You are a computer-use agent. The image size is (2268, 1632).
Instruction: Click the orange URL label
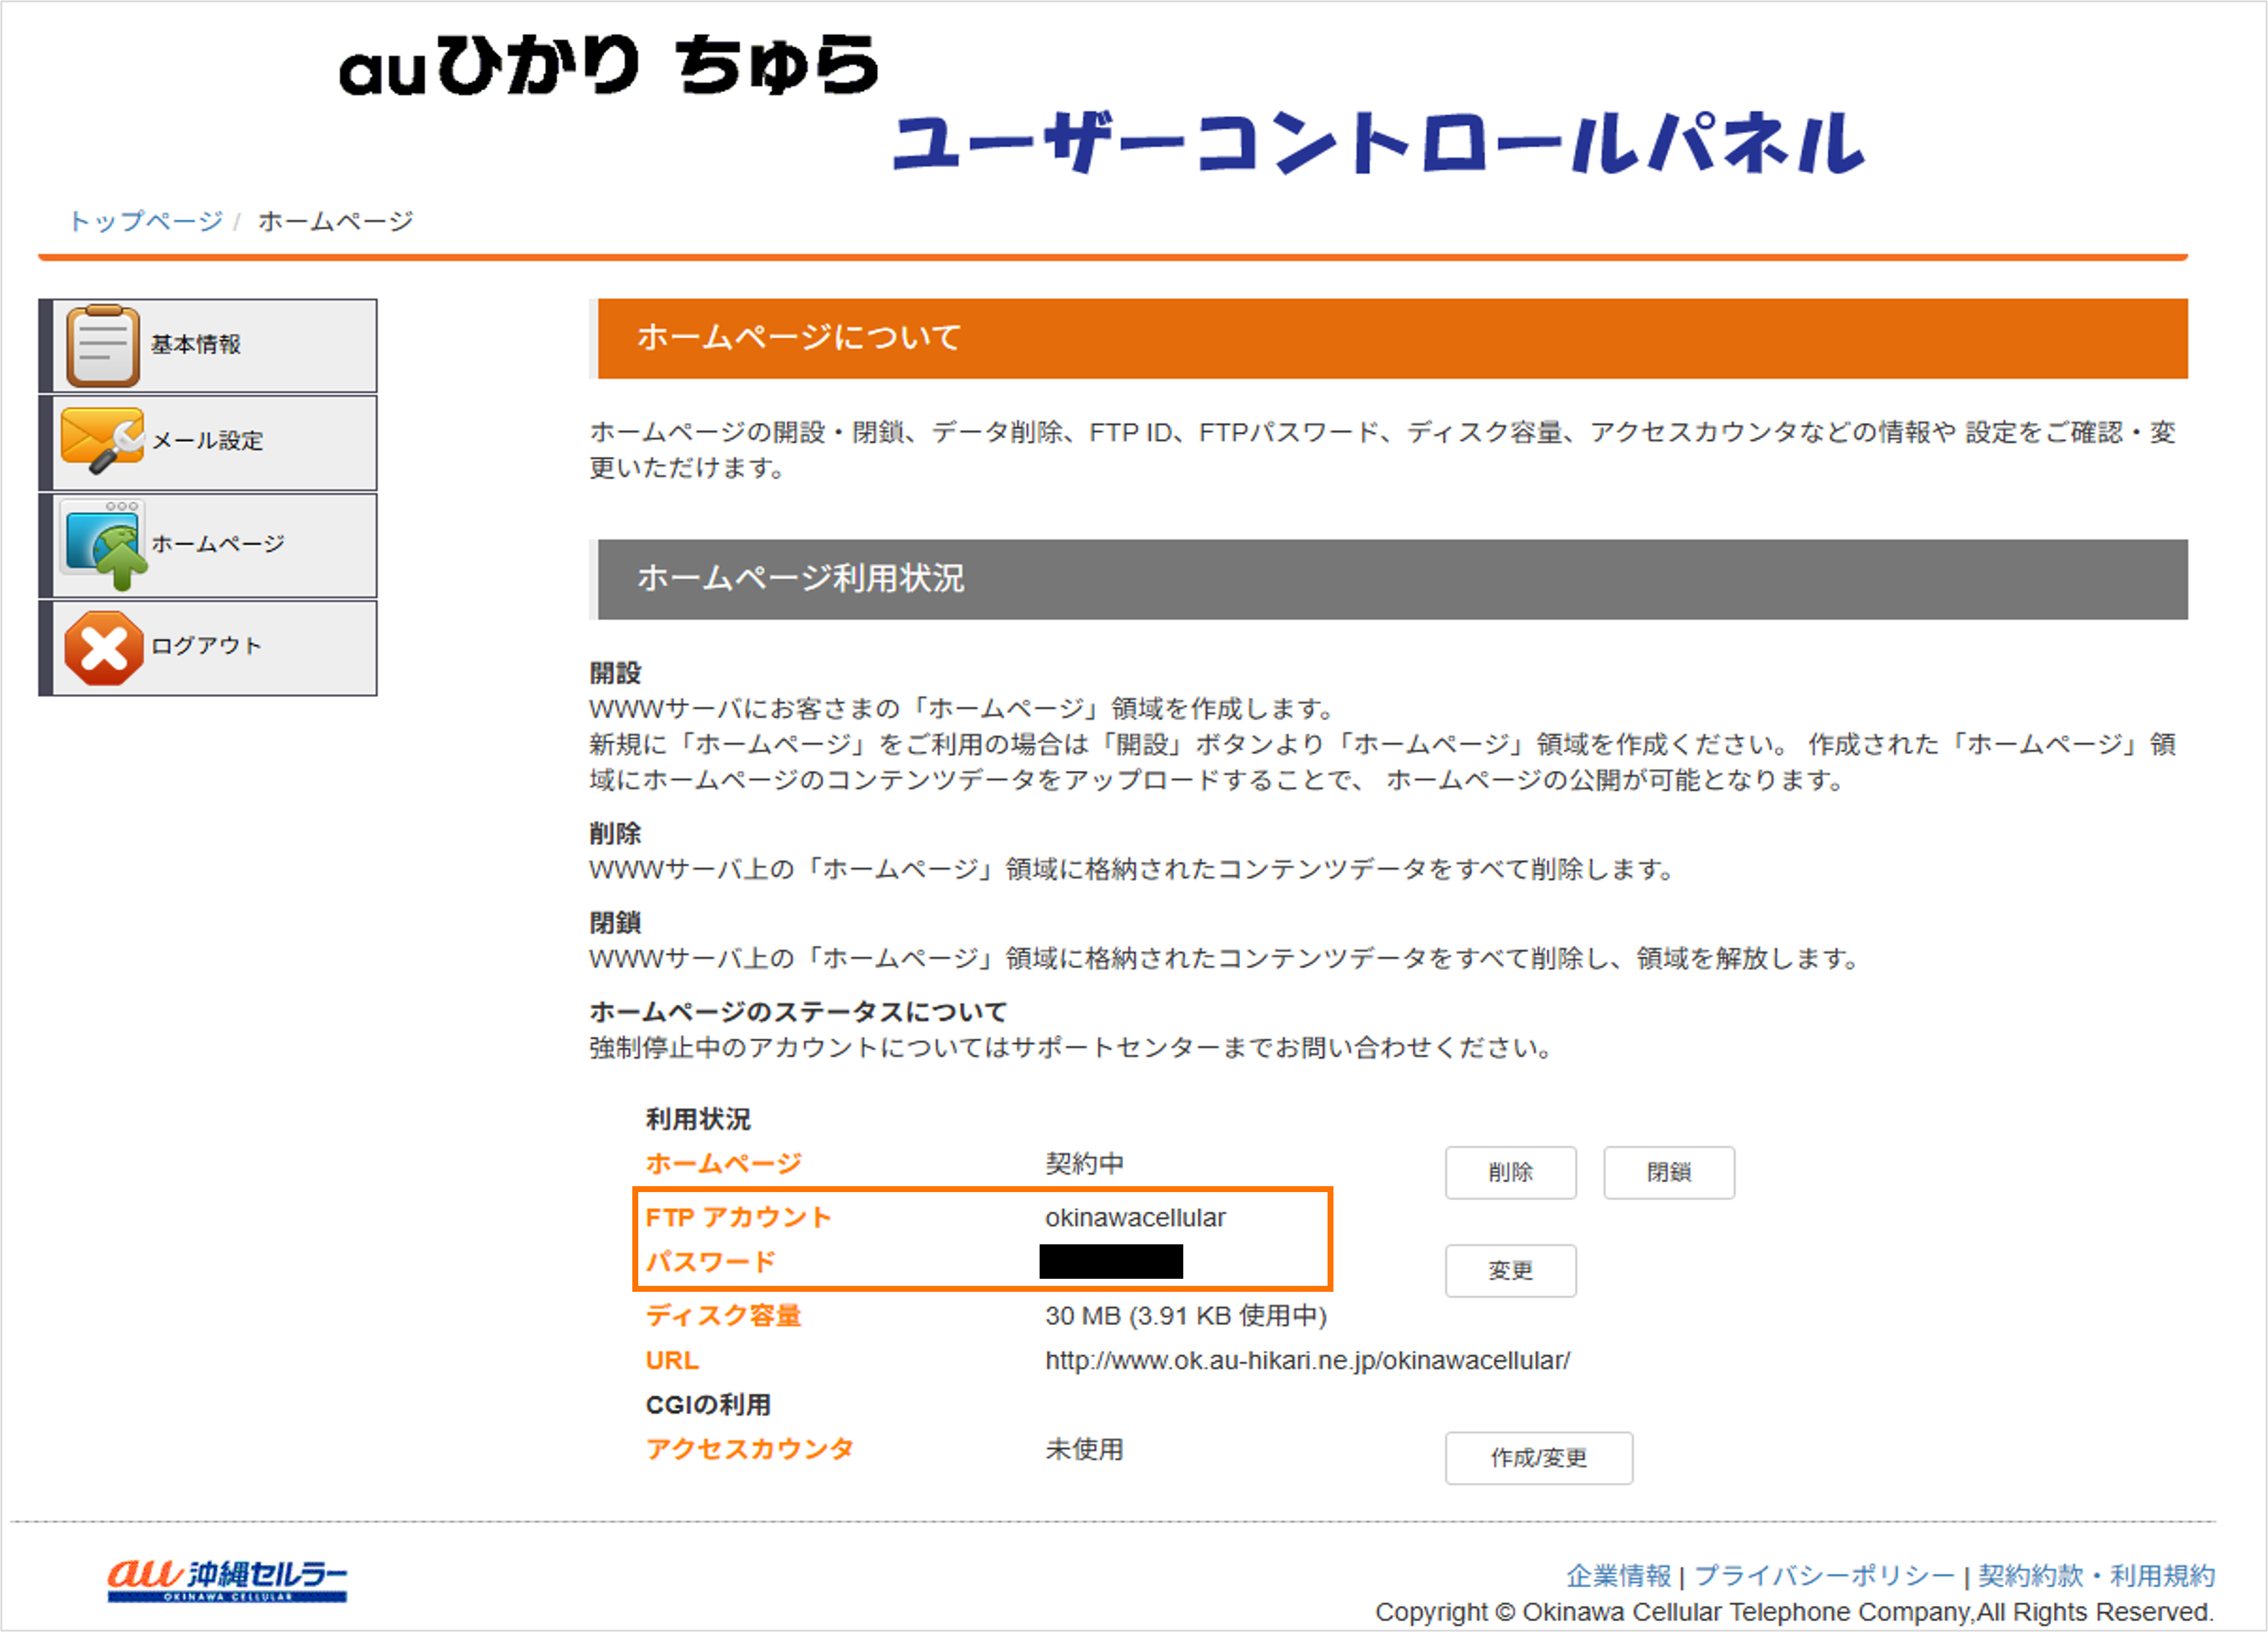[x=672, y=1361]
